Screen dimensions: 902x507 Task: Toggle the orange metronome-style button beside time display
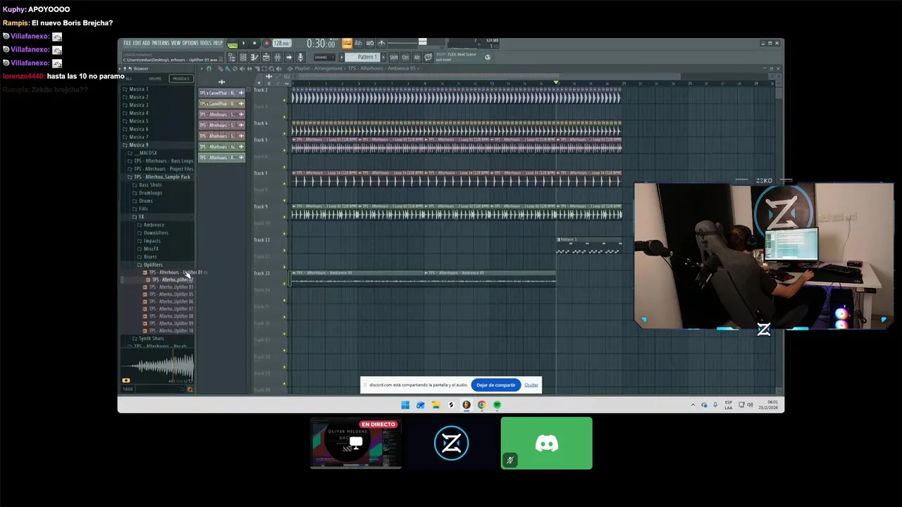point(347,43)
